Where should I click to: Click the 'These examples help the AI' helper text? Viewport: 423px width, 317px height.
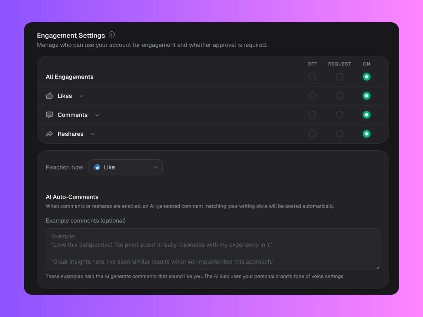[x=195, y=277]
